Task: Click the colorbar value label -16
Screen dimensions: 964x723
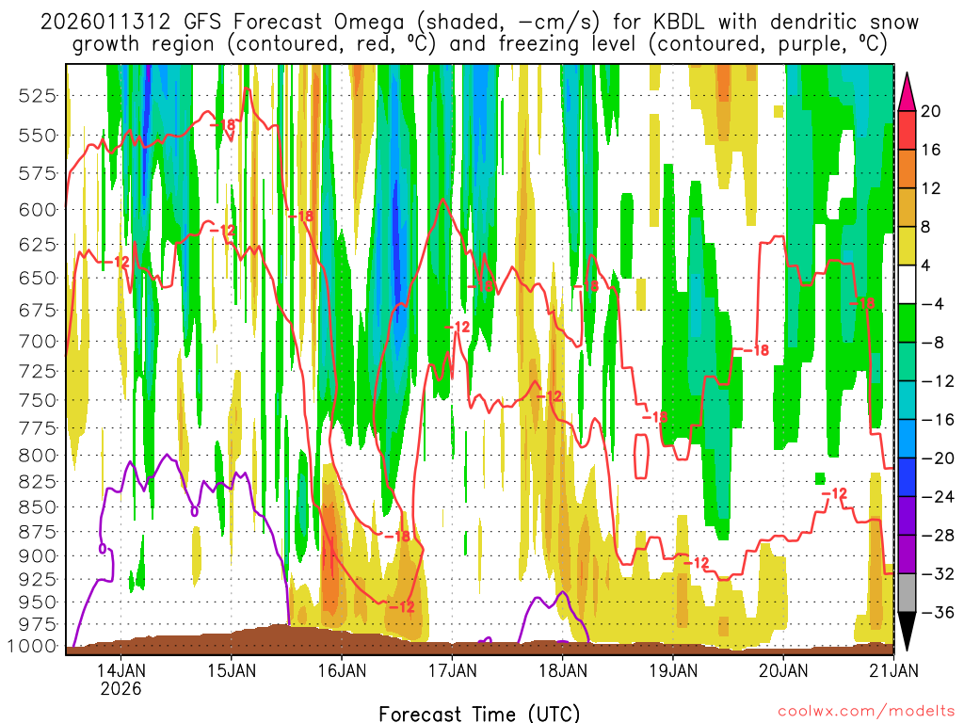Action: tap(937, 420)
